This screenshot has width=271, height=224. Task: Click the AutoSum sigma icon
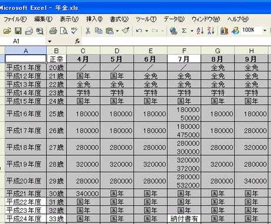184,31
